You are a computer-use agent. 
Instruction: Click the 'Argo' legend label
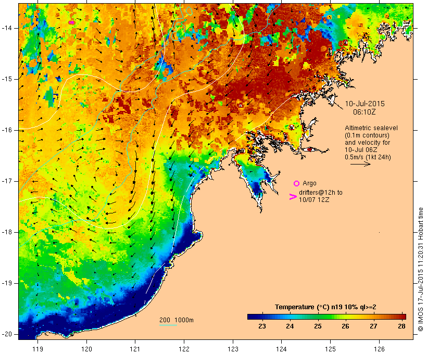tap(309, 183)
